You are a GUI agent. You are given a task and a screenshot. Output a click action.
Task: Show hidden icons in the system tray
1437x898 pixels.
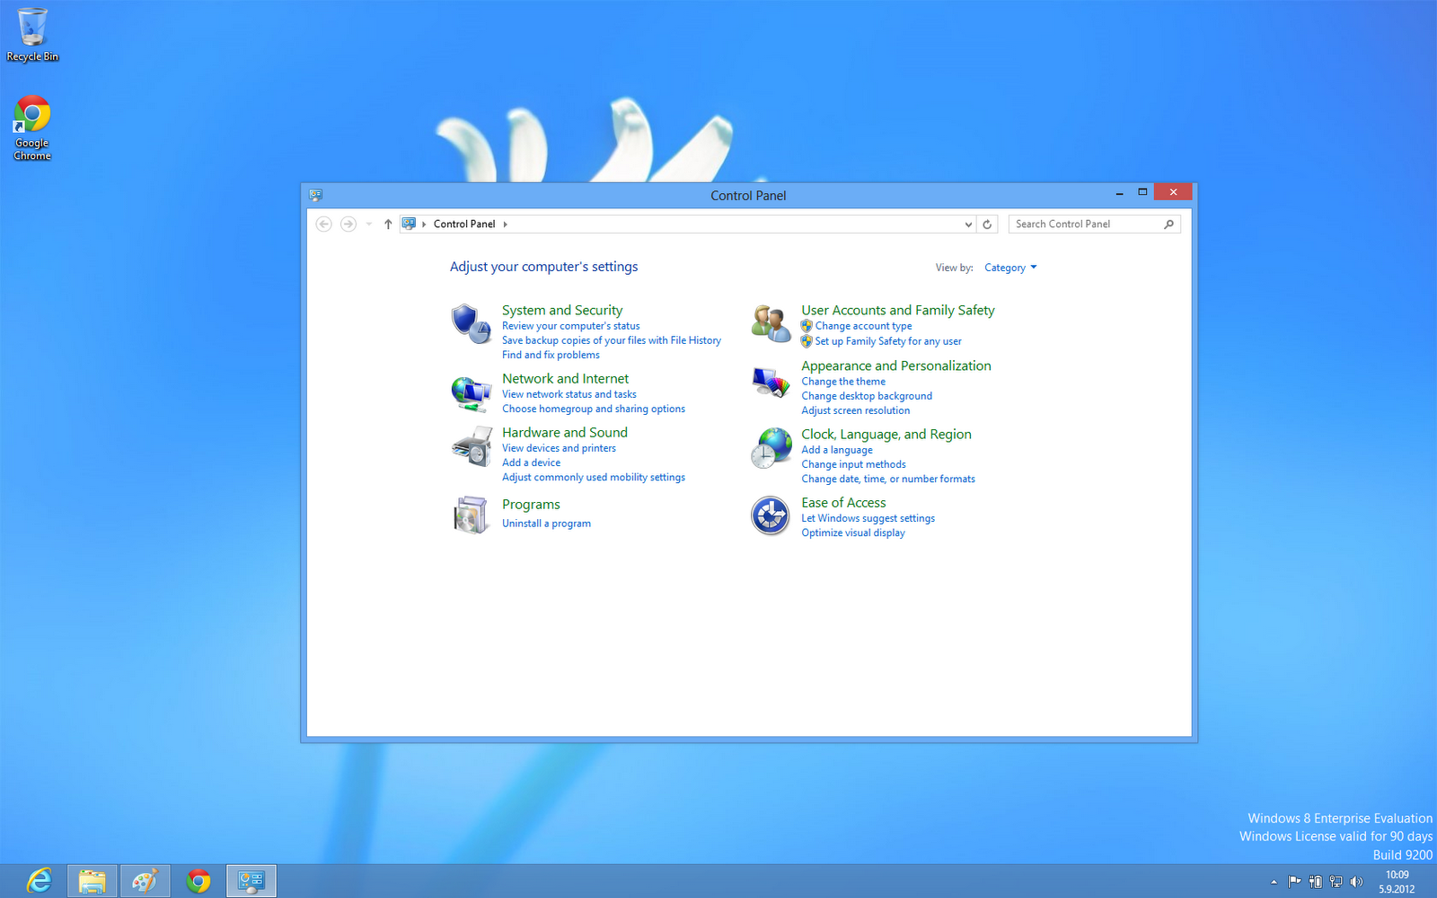1274,882
